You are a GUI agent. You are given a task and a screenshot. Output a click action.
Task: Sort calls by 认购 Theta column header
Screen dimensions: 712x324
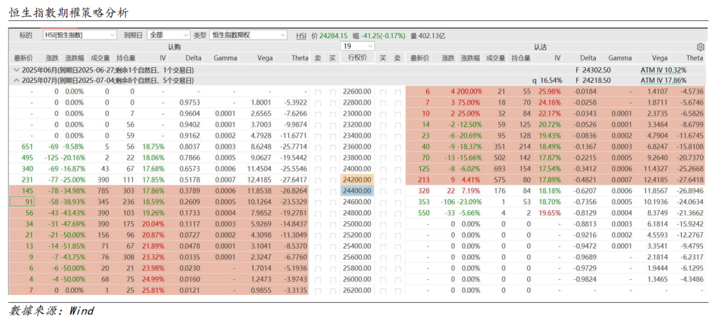pos(300,58)
